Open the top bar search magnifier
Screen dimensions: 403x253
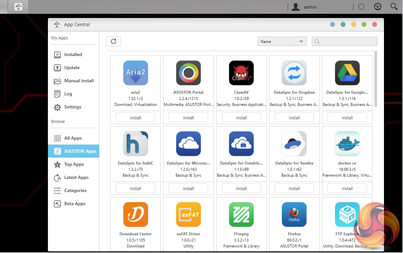[394, 7]
